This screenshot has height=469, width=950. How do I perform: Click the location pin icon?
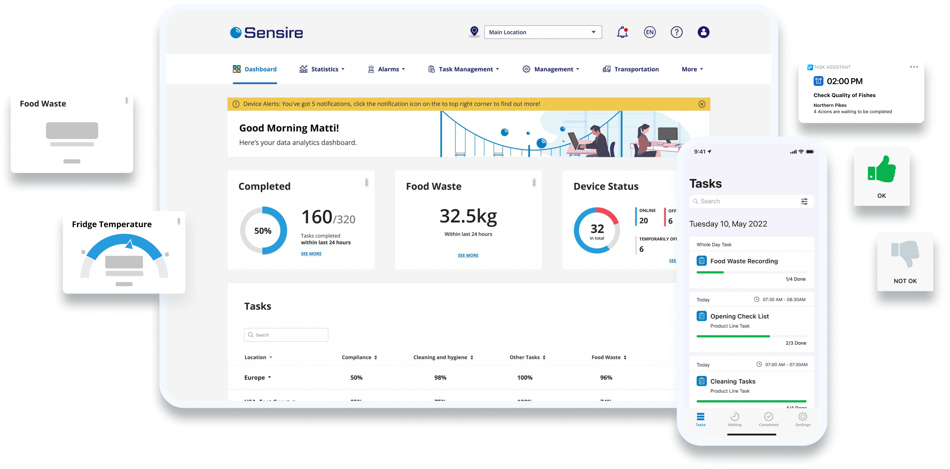tap(474, 32)
